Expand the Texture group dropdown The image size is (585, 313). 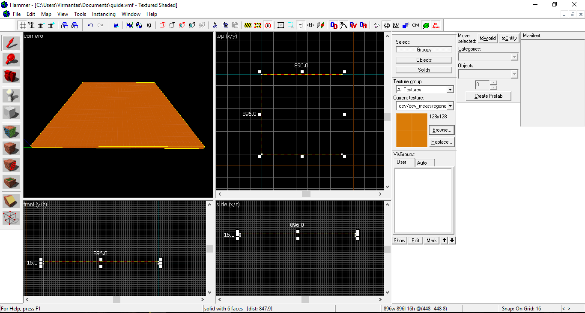tap(450, 90)
